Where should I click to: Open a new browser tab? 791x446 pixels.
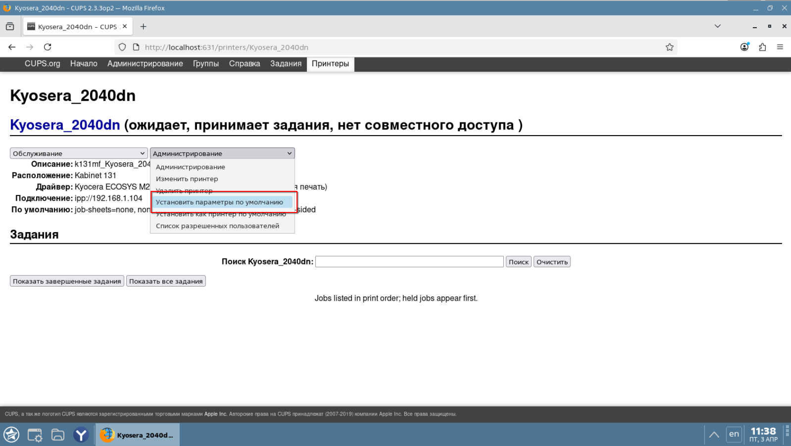pos(143,27)
